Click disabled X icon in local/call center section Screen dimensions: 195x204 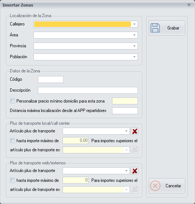coord(135,150)
